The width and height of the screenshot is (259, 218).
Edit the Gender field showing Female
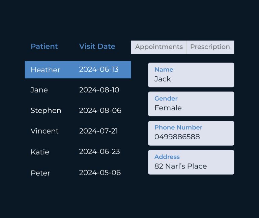(x=191, y=104)
